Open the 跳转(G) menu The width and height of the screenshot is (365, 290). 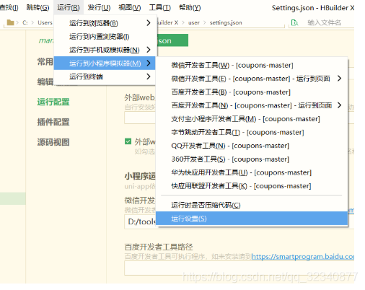(38, 8)
